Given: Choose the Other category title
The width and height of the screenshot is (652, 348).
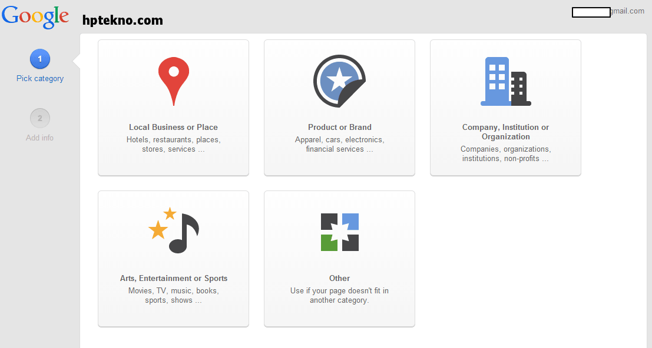Looking at the screenshot, I should click(340, 278).
